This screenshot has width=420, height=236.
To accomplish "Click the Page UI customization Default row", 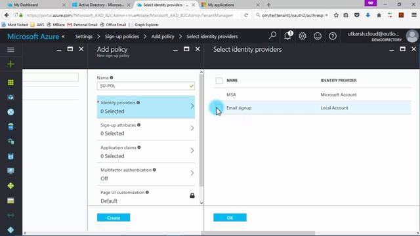I will (x=146, y=197).
